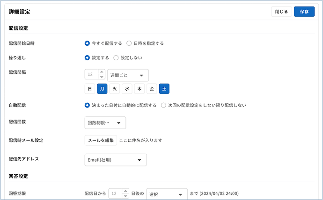Viewport: 323px width, 200px height.
Task: Select 次回の配信設定をしない限り配信しない option
Action: coord(163,105)
